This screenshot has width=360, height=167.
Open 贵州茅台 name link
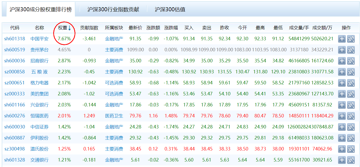pos(39,50)
